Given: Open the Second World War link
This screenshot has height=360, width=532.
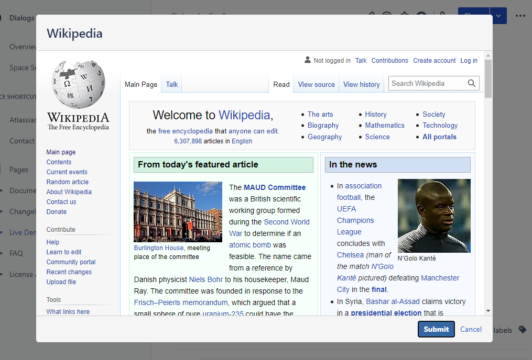Looking at the screenshot, I should tap(269, 228).
